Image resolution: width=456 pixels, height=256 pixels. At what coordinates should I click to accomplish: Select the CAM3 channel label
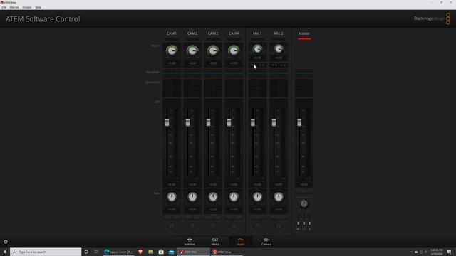click(213, 33)
